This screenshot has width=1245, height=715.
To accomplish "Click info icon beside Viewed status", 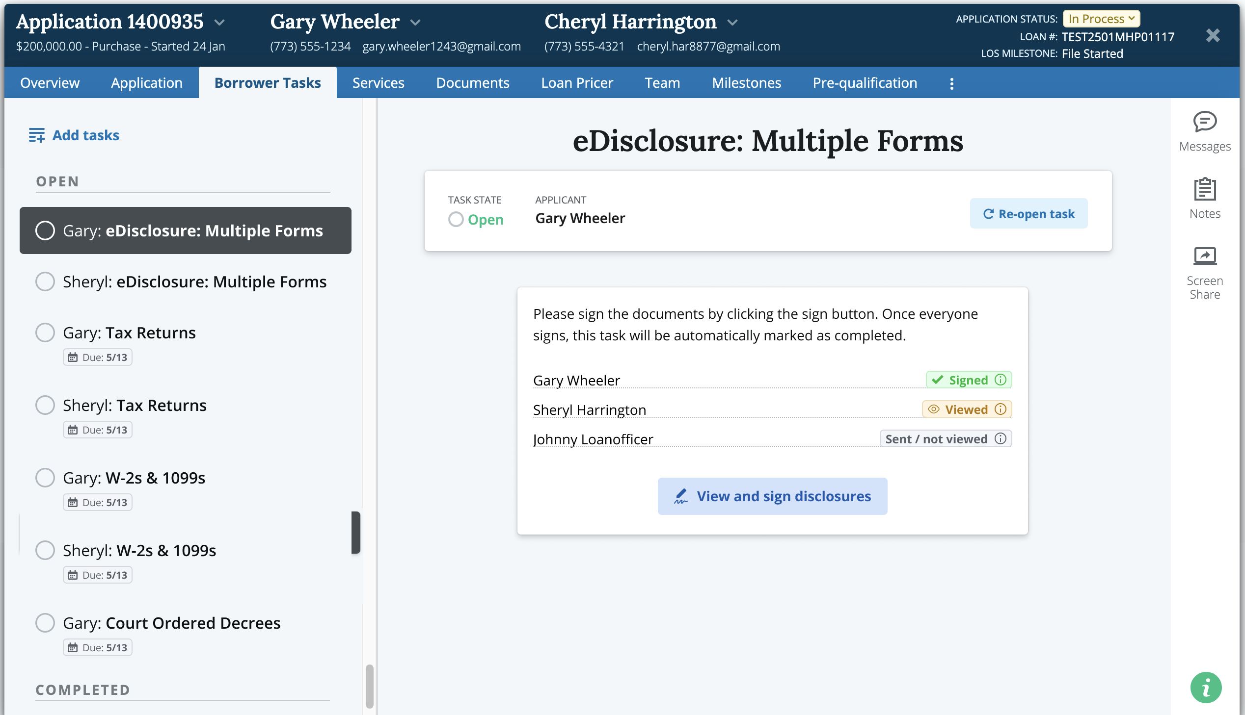I will (x=1000, y=409).
